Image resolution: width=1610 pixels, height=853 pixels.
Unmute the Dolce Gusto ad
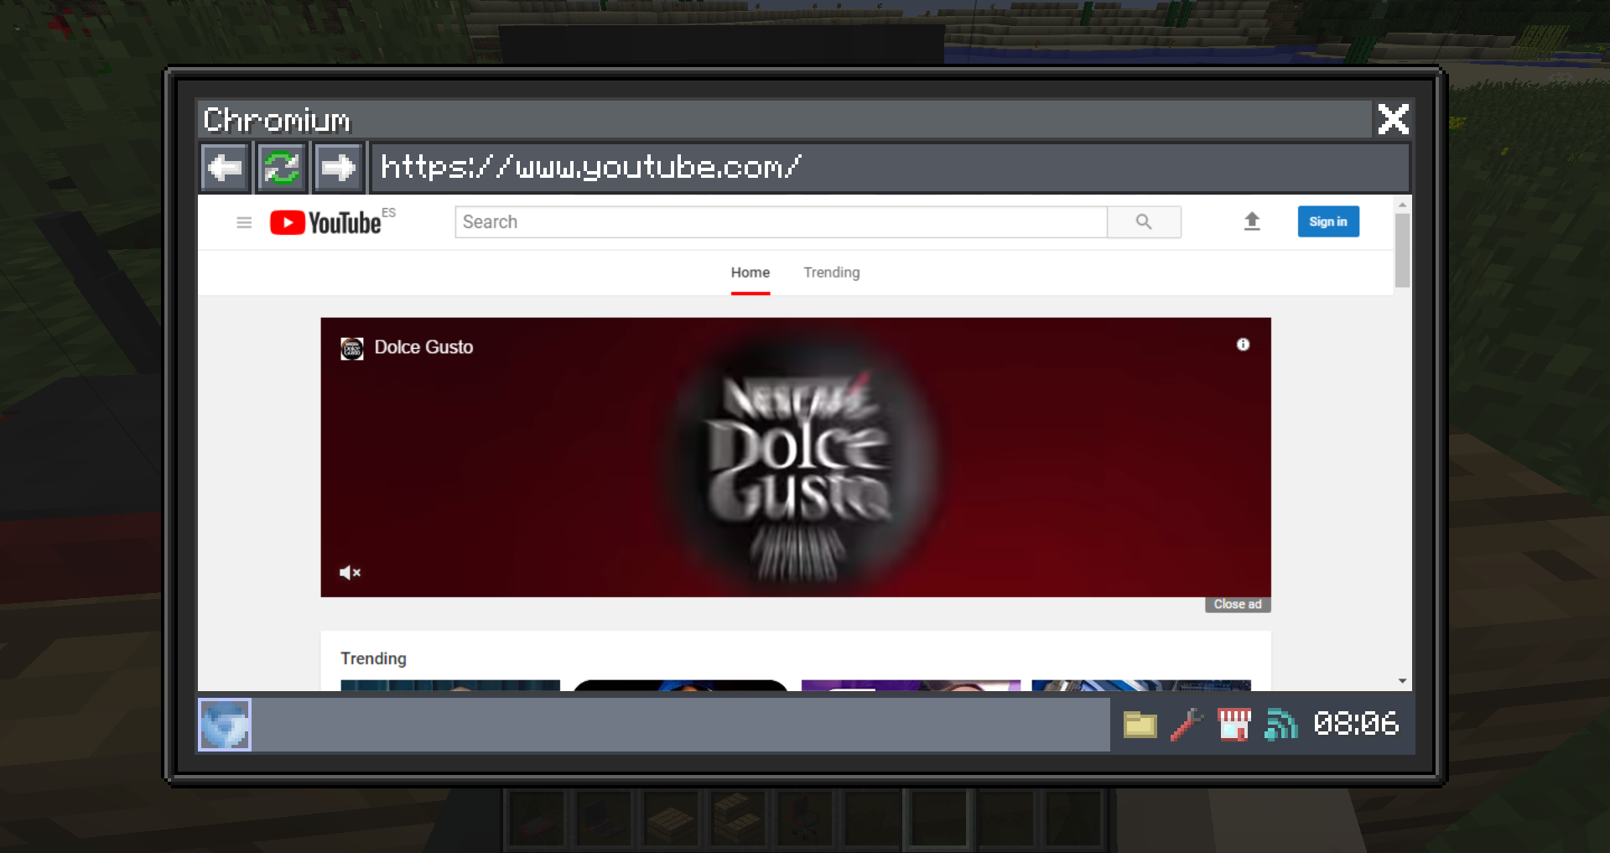(350, 573)
